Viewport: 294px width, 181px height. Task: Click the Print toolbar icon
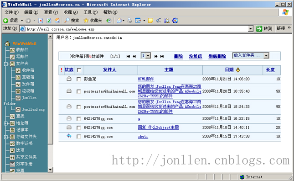click(129, 21)
